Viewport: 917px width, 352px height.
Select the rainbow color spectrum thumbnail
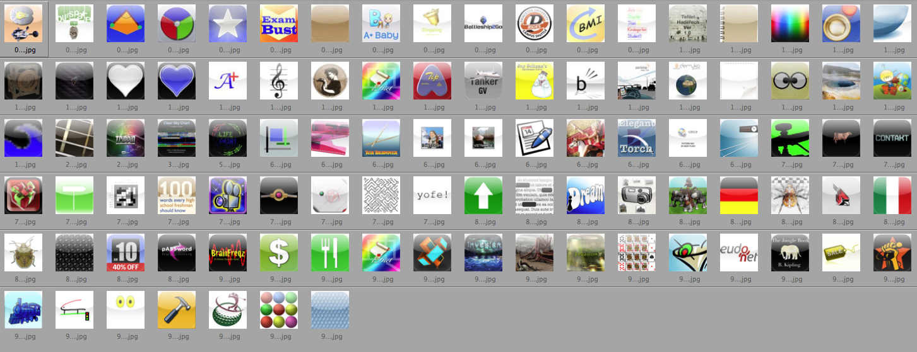(790, 23)
